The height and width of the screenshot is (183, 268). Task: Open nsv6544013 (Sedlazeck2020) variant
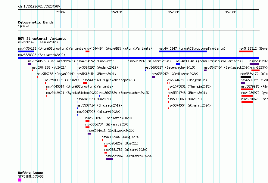pos(111,131)
